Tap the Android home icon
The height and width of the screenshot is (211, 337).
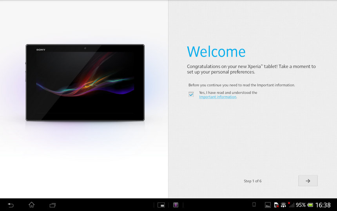32,205
